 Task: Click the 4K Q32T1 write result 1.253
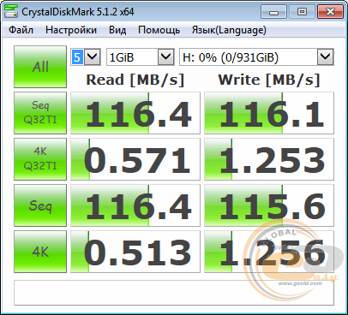coord(269,159)
